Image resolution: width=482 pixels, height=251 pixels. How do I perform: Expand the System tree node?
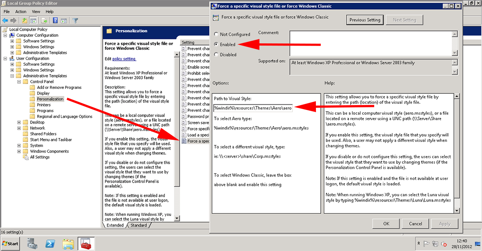(x=19, y=145)
